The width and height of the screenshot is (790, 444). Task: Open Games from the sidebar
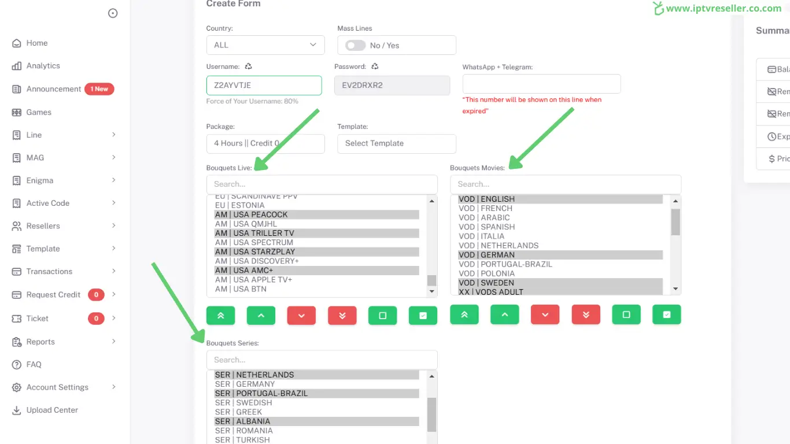pos(39,112)
